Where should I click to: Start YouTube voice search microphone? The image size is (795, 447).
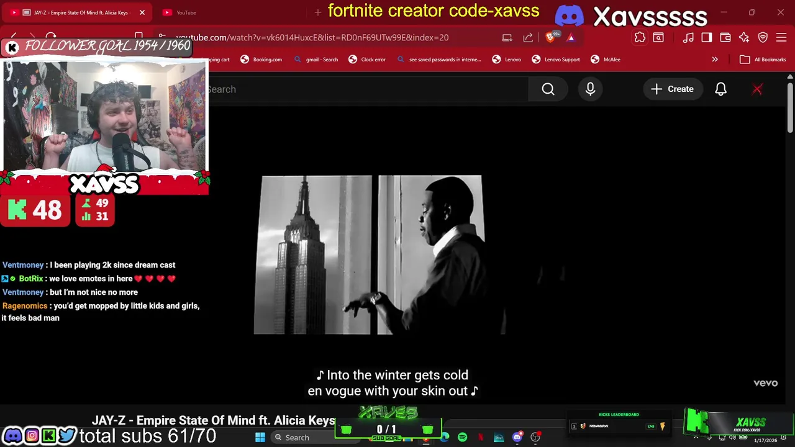pyautogui.click(x=590, y=89)
